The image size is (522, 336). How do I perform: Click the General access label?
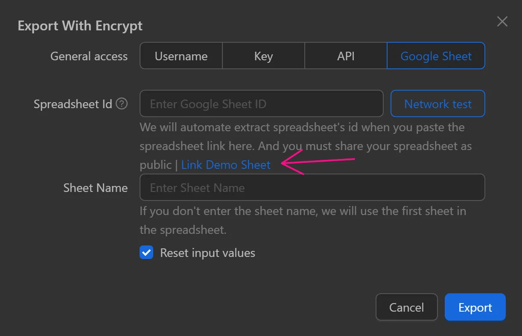point(89,56)
